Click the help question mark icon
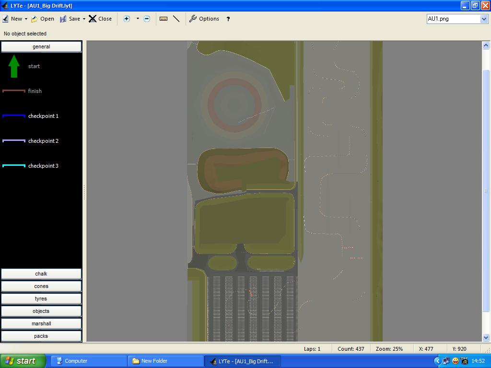Viewport: 491px width, 368px height. 228,19
